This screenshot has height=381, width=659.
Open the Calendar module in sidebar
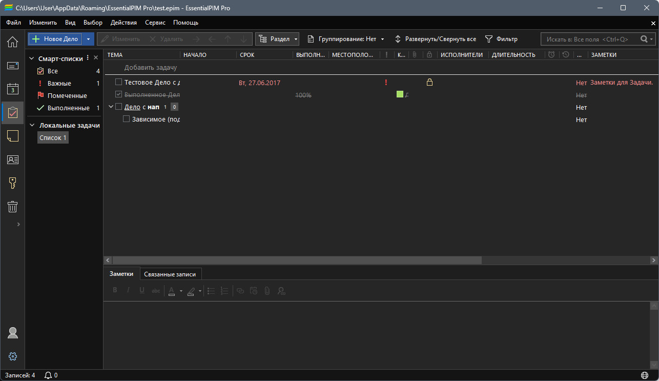[12, 89]
